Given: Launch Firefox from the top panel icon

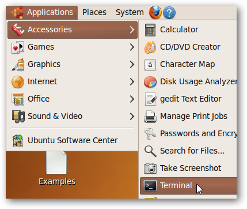Looking at the screenshot, I should click(x=155, y=12).
